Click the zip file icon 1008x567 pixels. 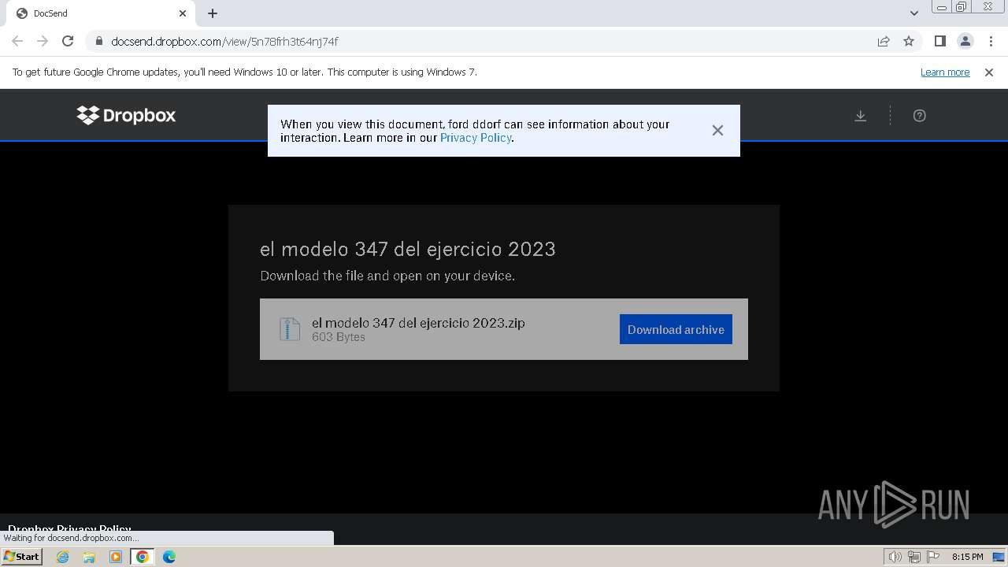coord(290,328)
